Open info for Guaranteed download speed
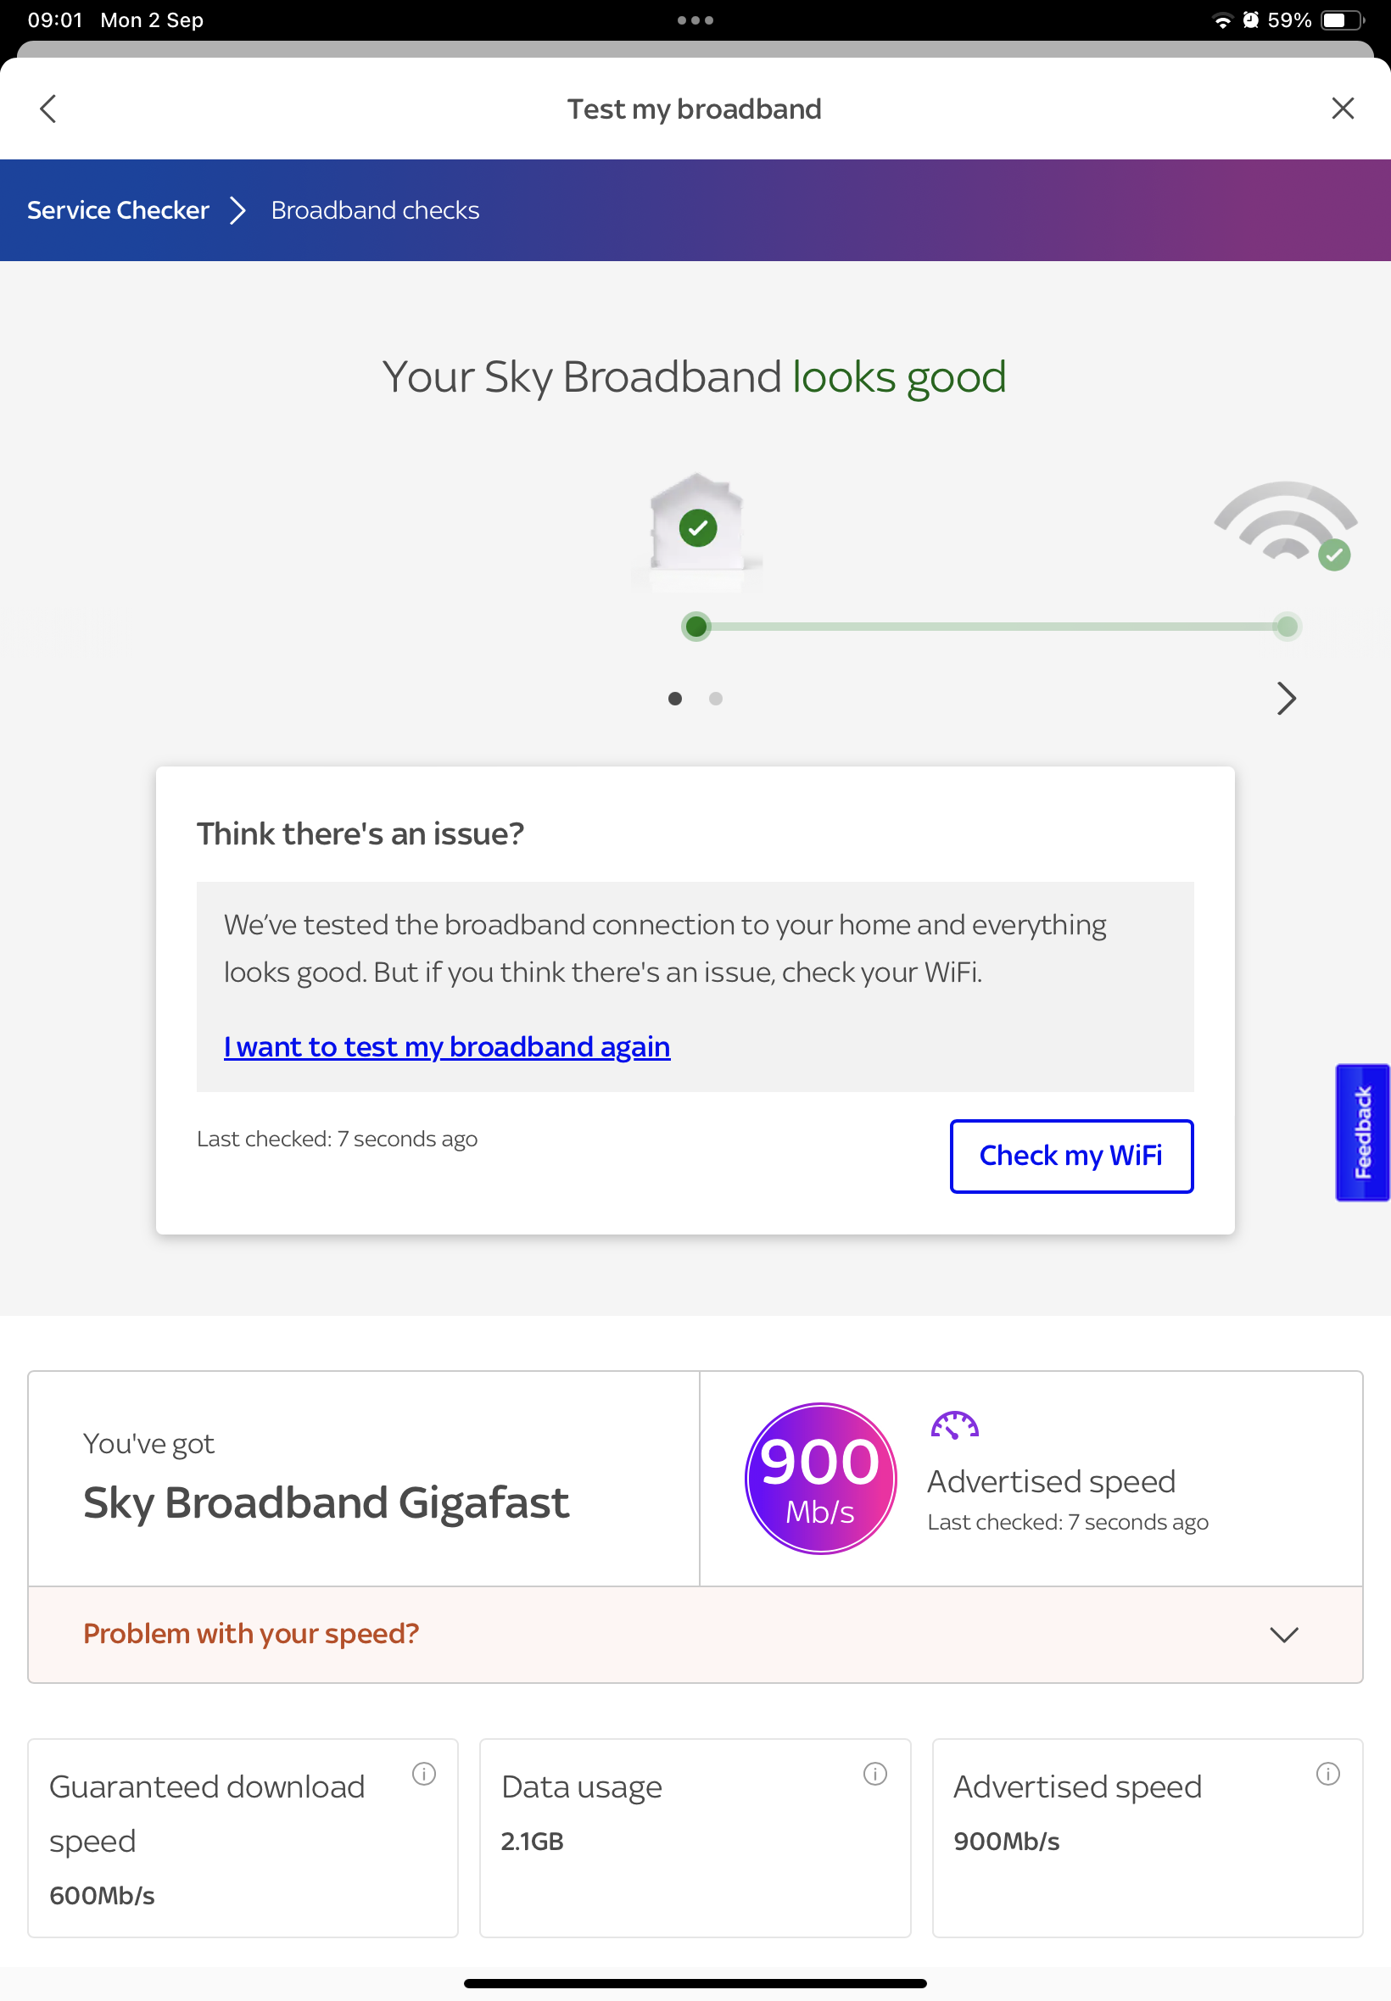The image size is (1391, 2001). [x=423, y=1773]
